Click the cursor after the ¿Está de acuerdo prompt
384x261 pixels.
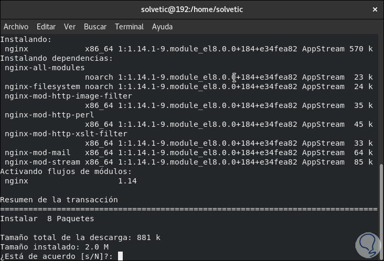(120, 256)
